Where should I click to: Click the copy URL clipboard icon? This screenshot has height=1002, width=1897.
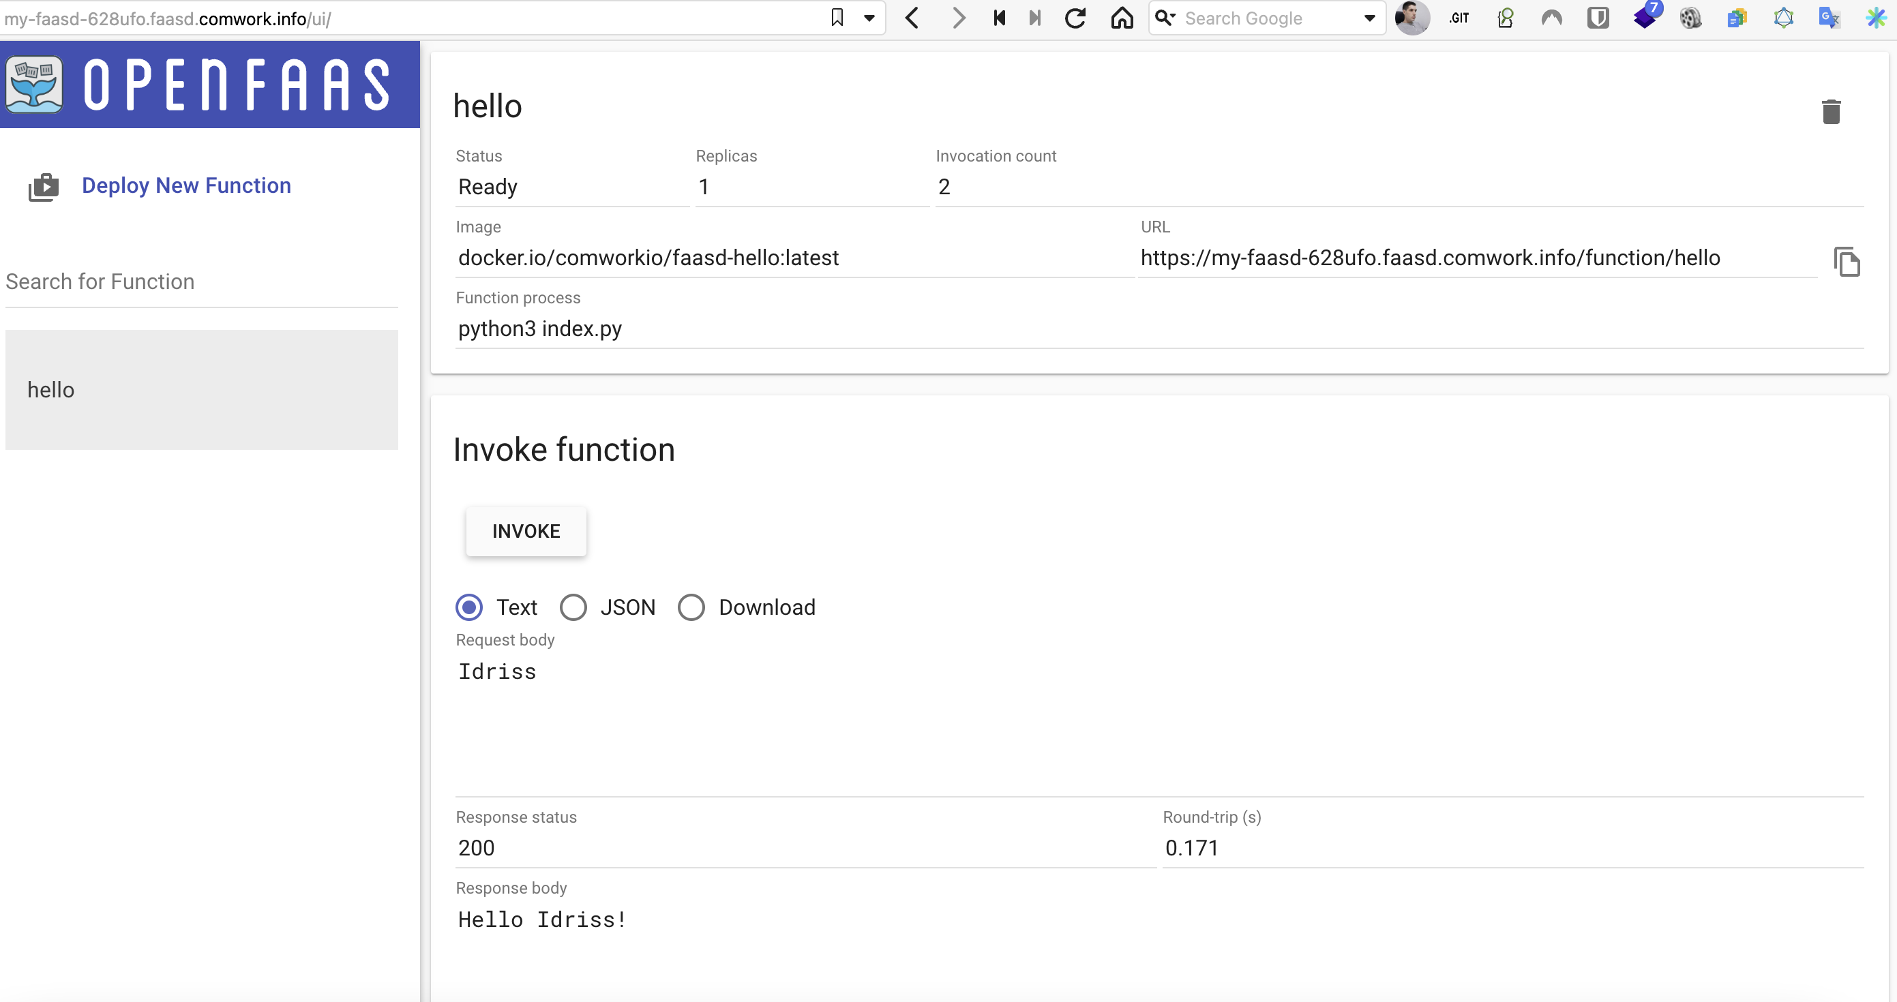(x=1846, y=261)
